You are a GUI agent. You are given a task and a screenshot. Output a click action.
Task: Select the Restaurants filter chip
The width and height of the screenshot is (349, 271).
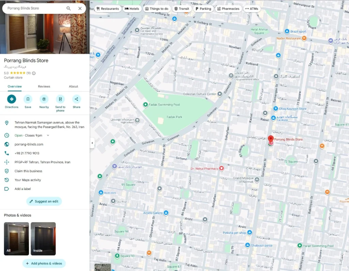coord(108,9)
